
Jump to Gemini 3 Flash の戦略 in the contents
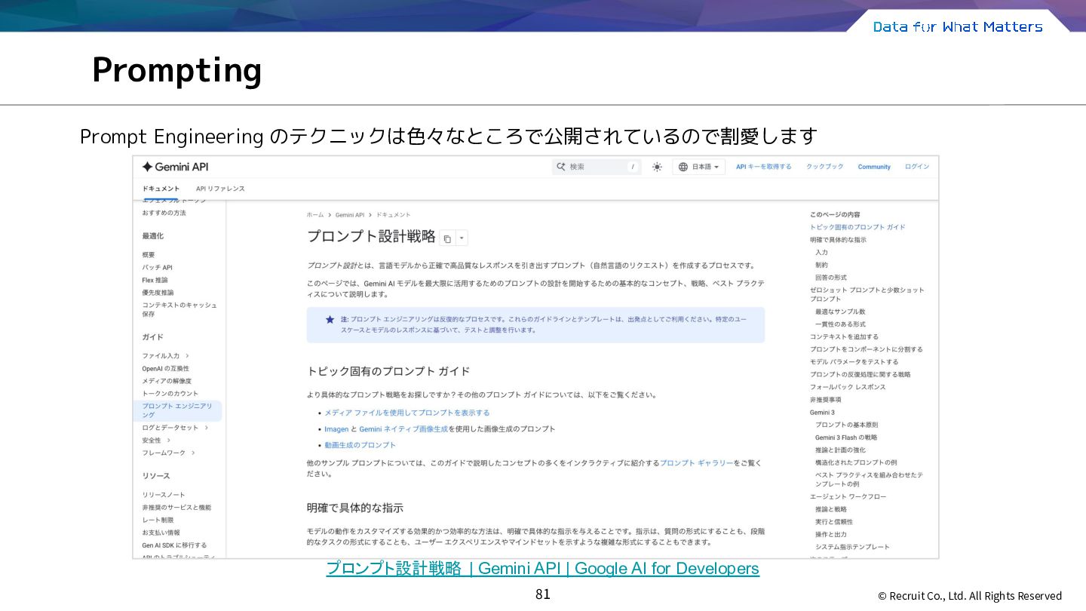click(846, 438)
